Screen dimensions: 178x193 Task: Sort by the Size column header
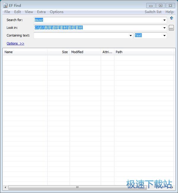click(58, 52)
